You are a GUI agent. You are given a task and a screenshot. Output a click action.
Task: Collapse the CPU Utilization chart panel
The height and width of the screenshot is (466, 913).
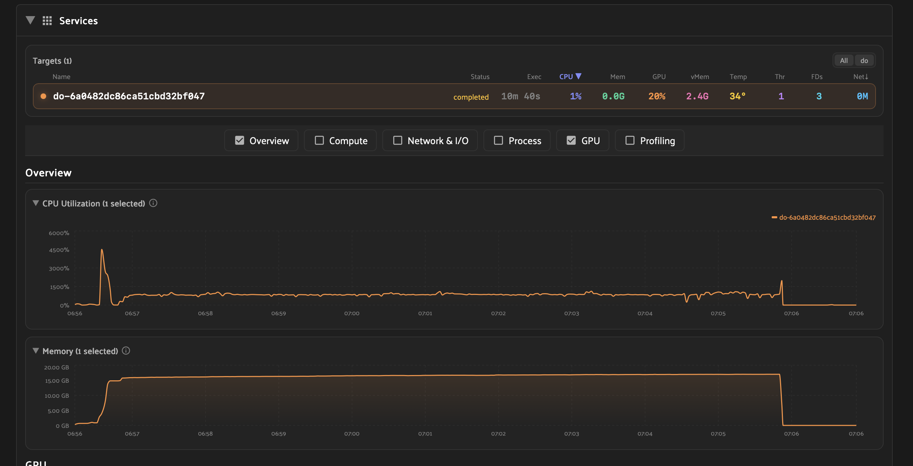pos(35,203)
